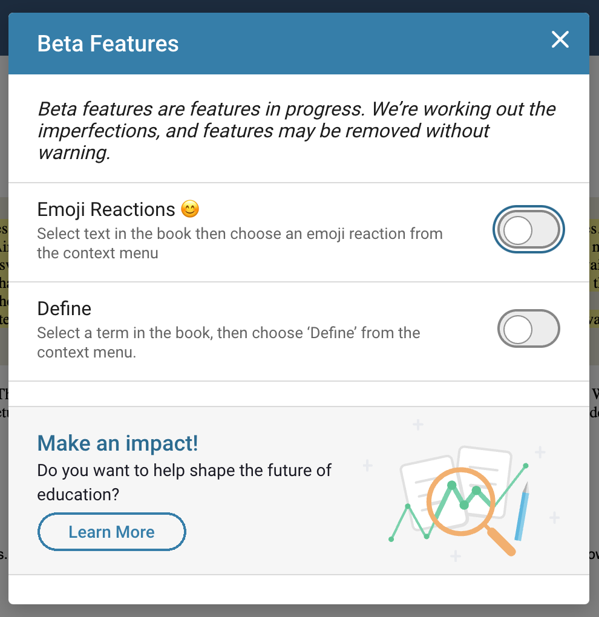The image size is (599, 617).
Task: Enable the Emoji Reactions beta feature
Action: [528, 229]
